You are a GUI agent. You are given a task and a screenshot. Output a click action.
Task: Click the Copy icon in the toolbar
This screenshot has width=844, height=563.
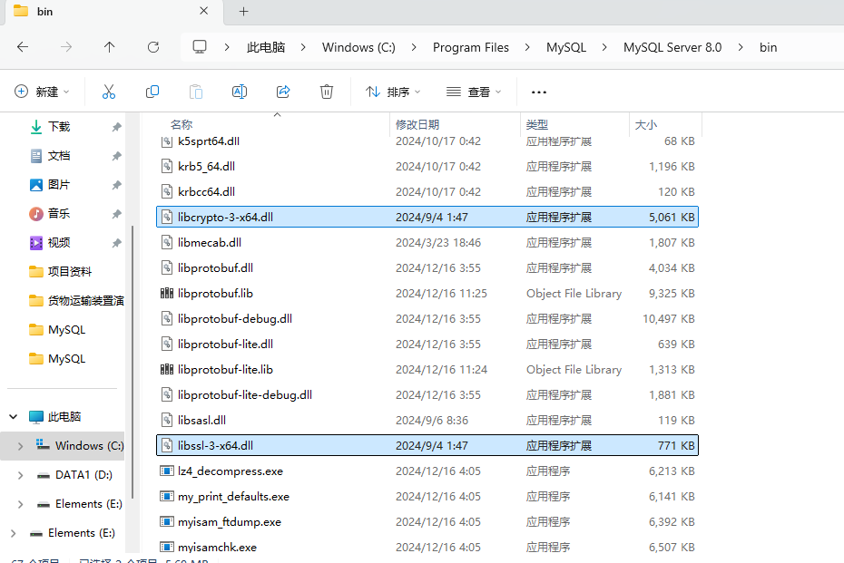152,92
